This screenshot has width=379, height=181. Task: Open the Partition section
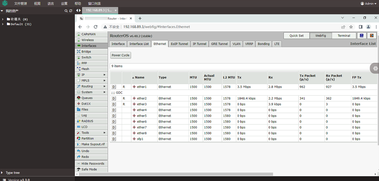tap(91, 138)
